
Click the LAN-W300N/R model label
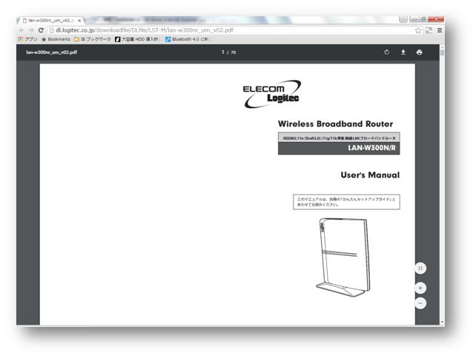point(371,148)
